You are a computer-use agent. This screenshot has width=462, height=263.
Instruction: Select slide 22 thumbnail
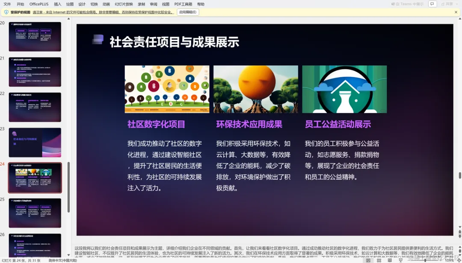tap(35, 107)
